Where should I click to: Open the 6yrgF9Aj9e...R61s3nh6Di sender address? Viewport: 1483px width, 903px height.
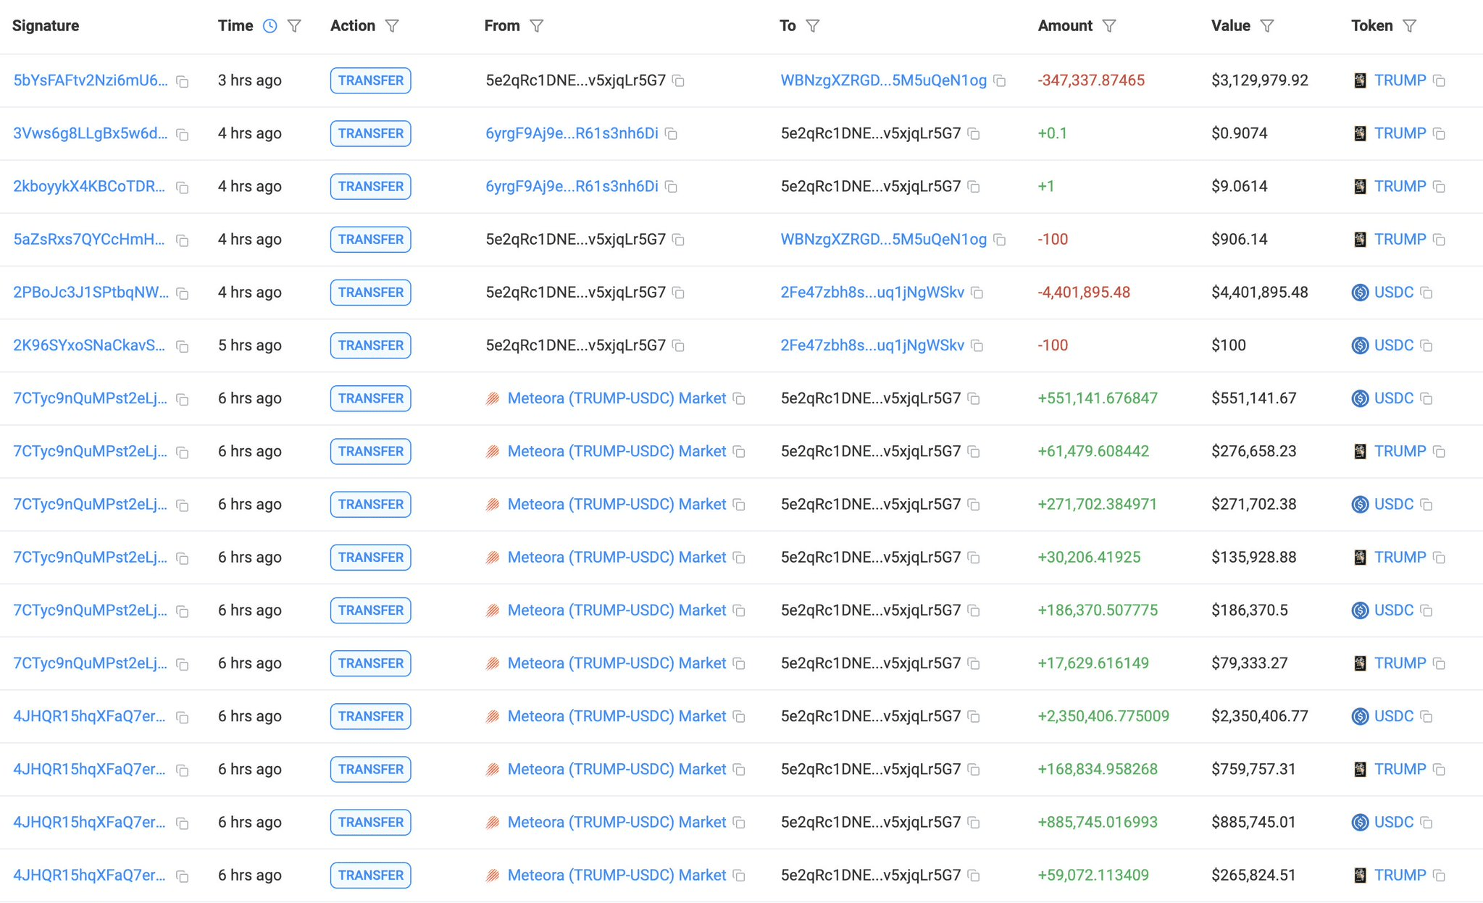tap(572, 133)
